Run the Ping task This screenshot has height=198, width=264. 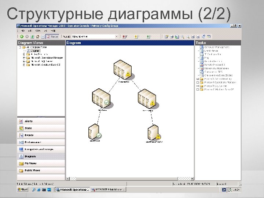tap(206, 58)
